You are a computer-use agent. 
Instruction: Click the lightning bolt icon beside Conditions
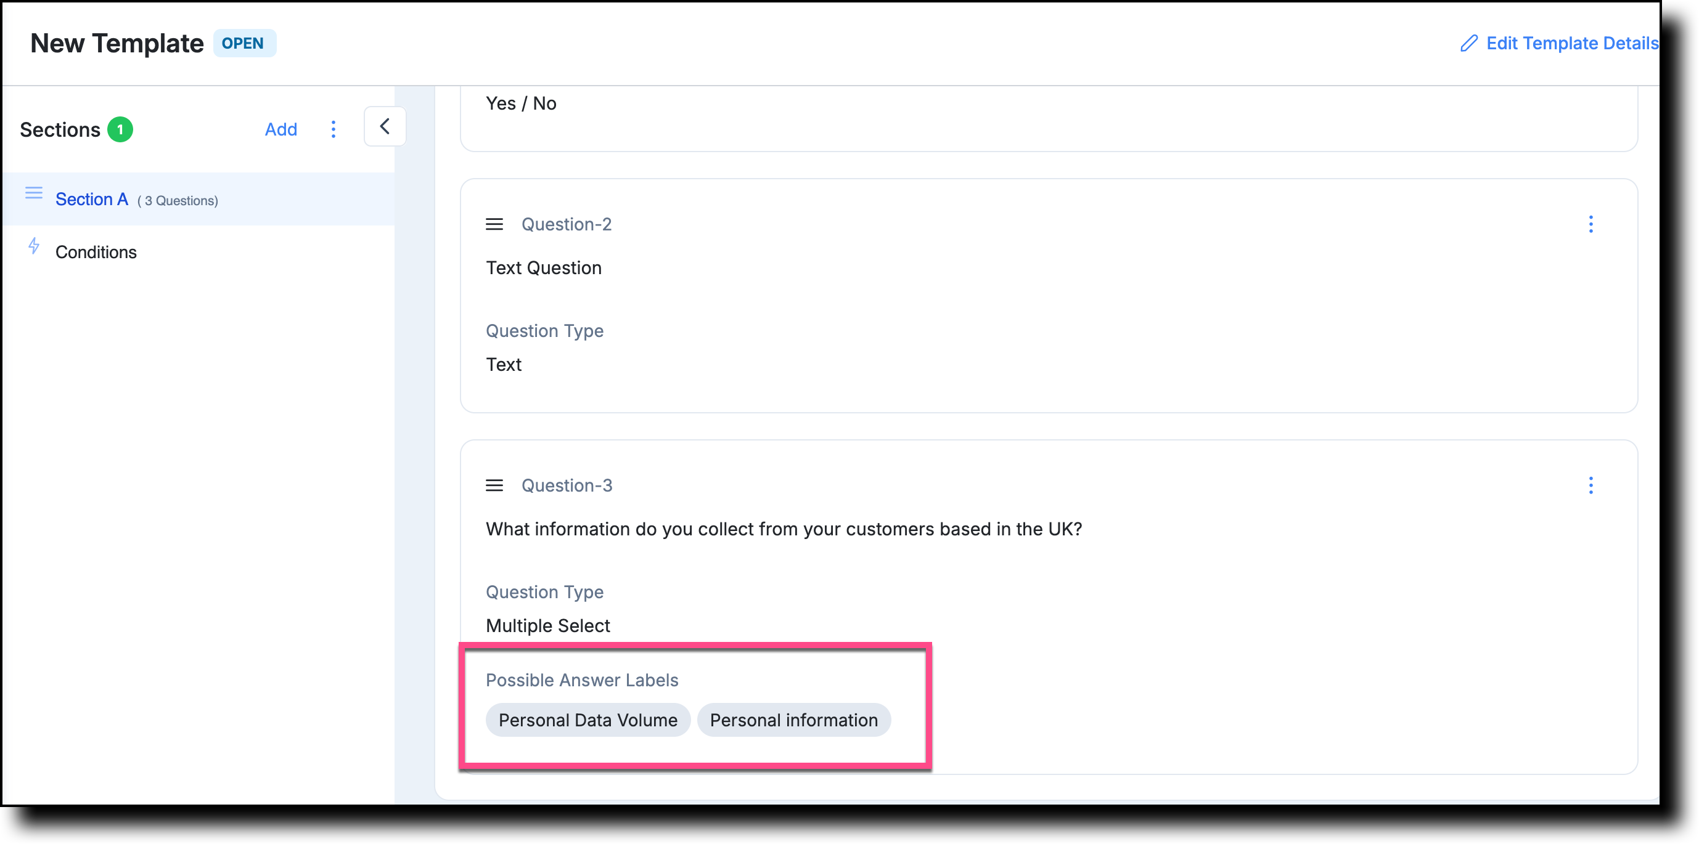point(35,246)
